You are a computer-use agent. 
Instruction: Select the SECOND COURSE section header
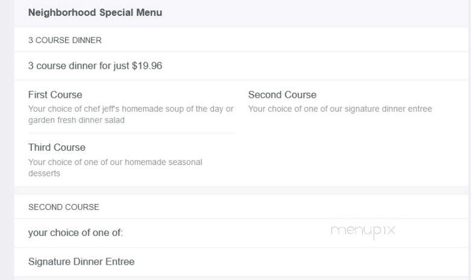(64, 207)
